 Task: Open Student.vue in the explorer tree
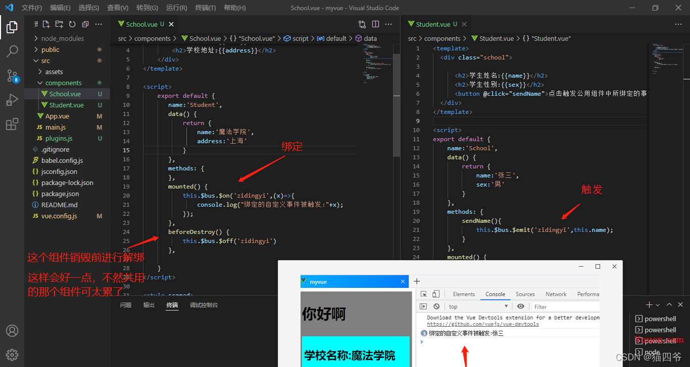(67, 105)
